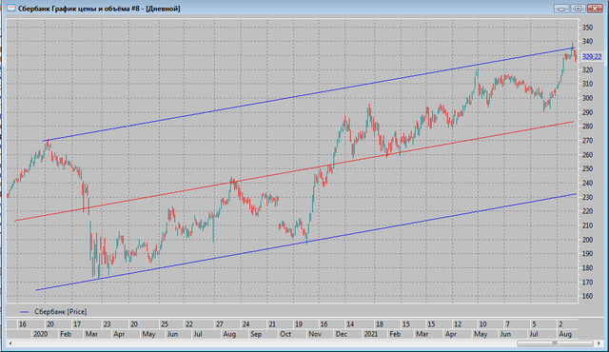The image size is (609, 352).
Task: Click the date label 24 above Sep
Action: coord(246,324)
